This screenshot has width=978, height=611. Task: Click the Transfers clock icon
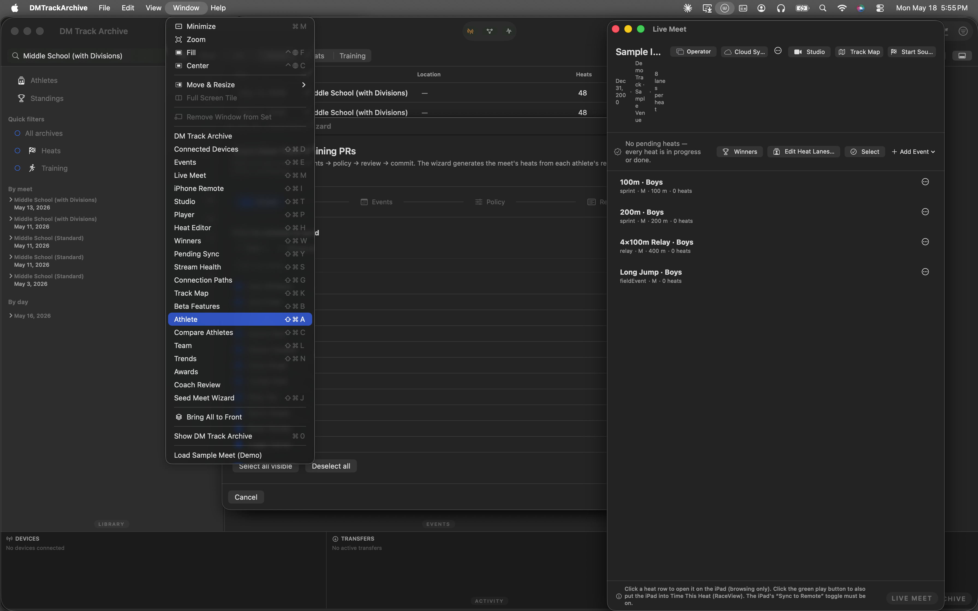335,539
